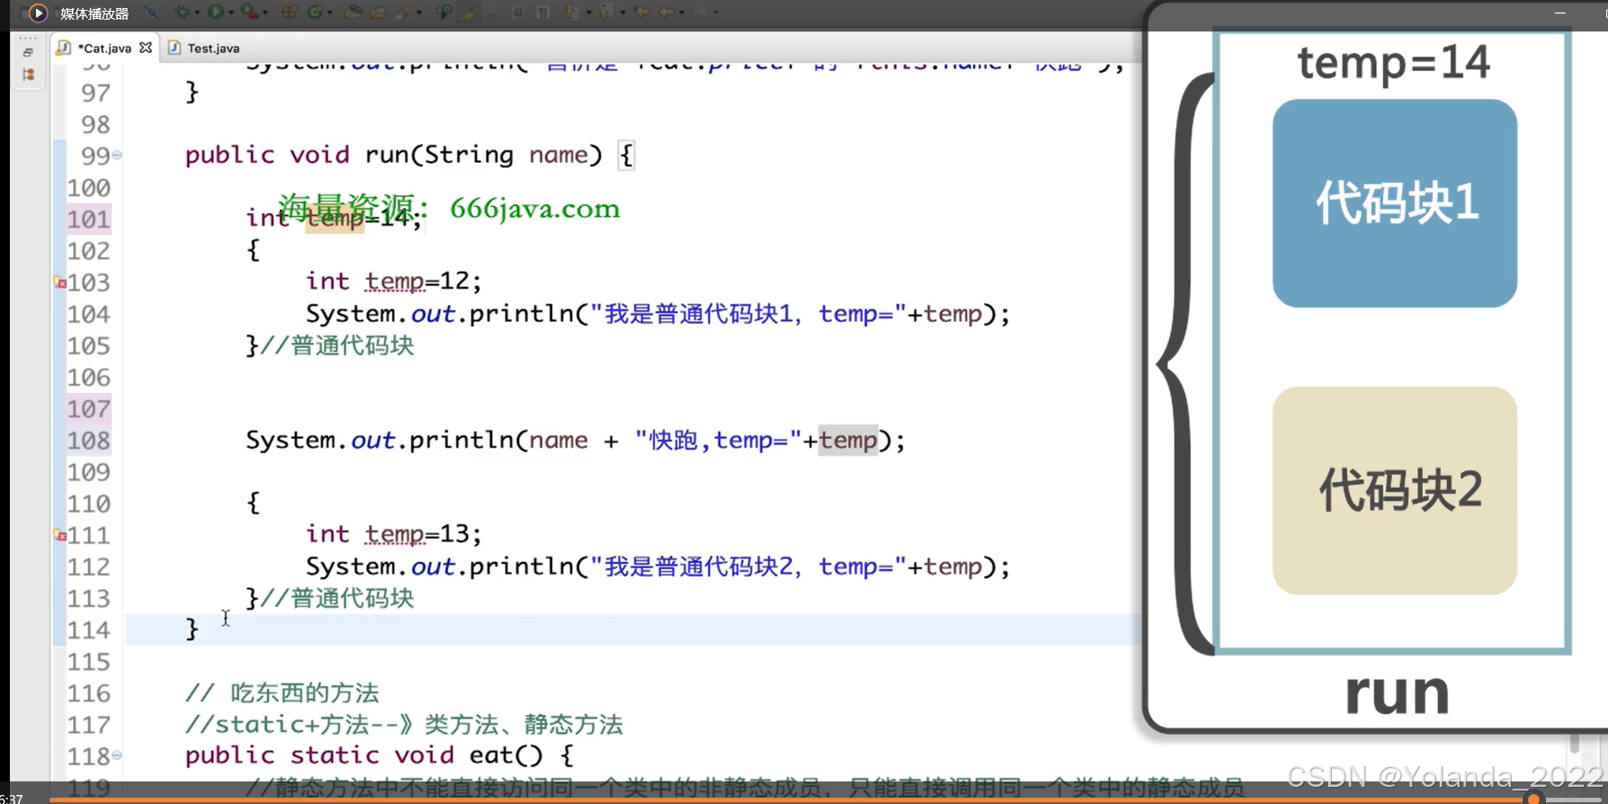1608x804 pixels.
Task: Click the New Java Class icon
Action: (315, 13)
